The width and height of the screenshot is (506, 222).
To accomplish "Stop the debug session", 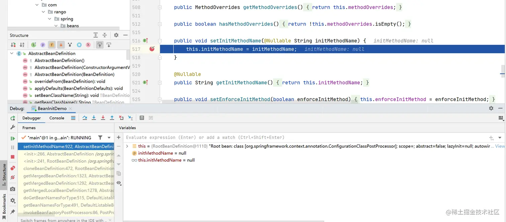I will pos(13,157).
